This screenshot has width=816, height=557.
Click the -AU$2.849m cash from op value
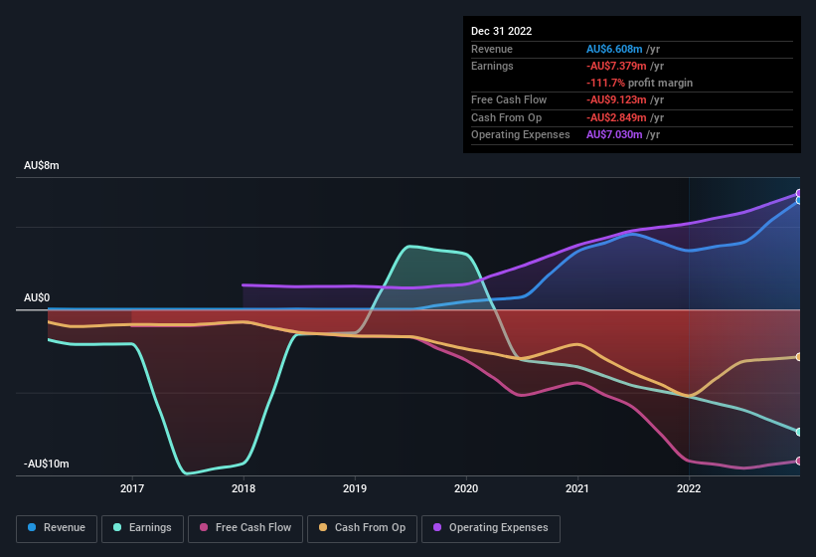616,117
